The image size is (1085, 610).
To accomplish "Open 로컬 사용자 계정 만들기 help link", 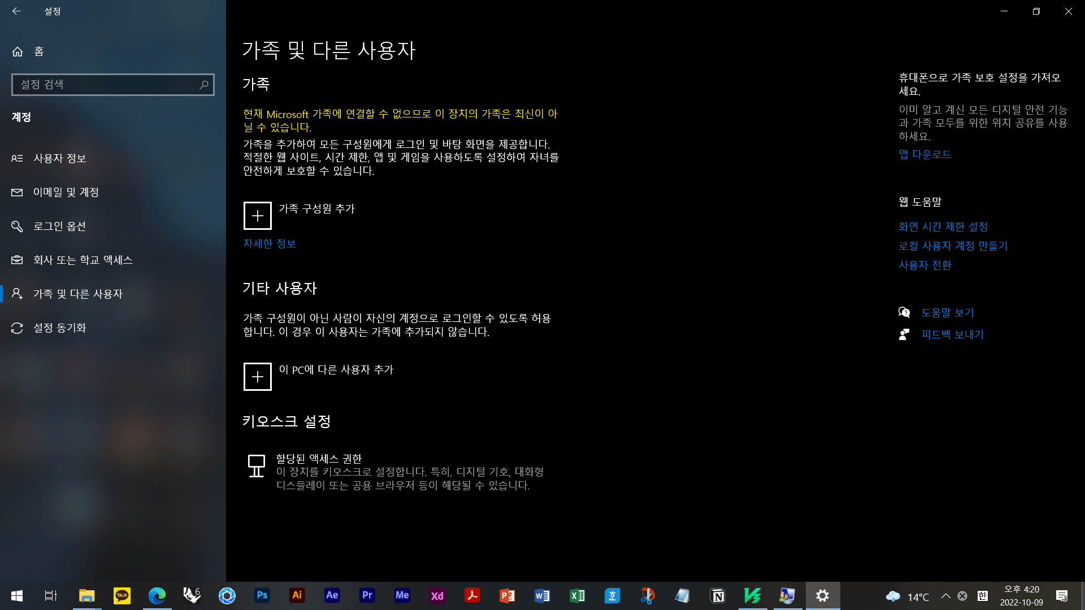I will (x=953, y=246).
